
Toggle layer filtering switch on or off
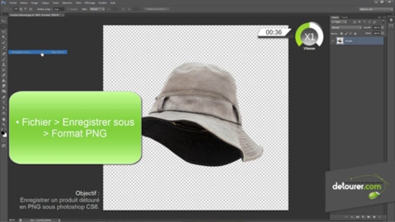tap(383, 22)
